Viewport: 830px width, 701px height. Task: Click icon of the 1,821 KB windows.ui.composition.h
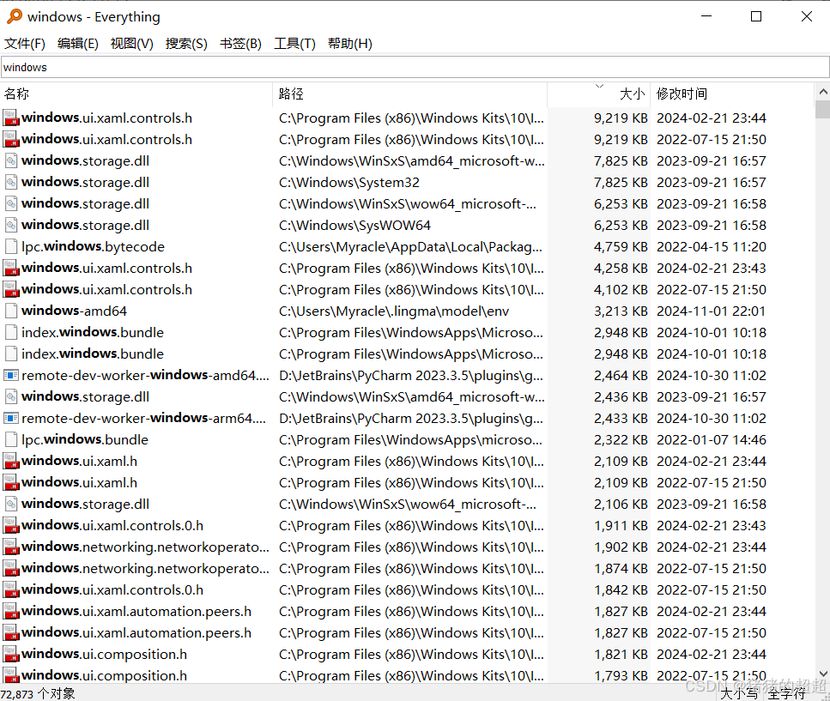click(x=10, y=654)
